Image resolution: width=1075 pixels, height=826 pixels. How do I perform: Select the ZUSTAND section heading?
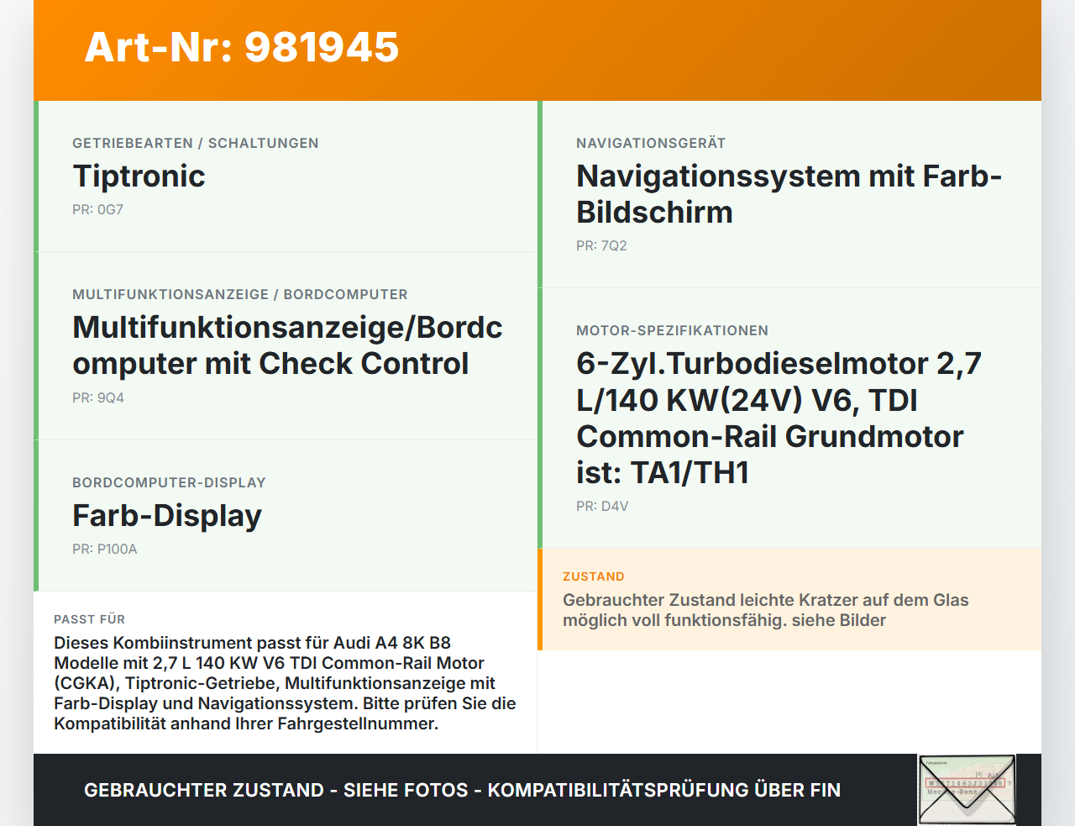pyautogui.click(x=594, y=576)
